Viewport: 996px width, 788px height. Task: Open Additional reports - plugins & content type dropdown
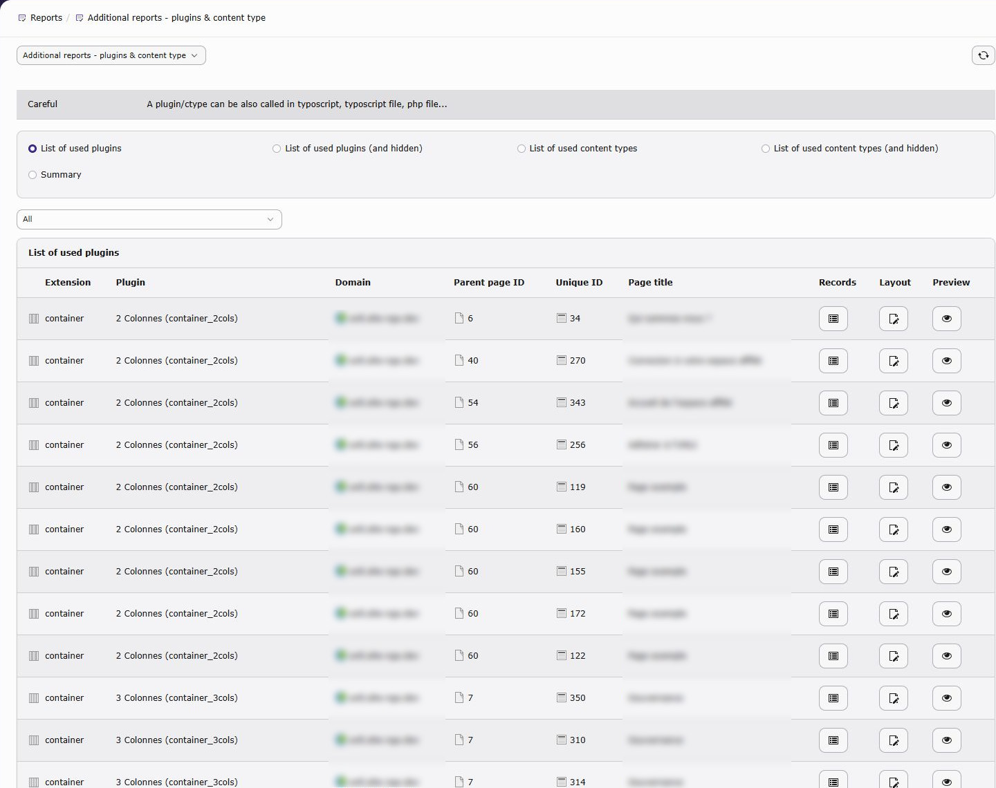click(x=111, y=55)
